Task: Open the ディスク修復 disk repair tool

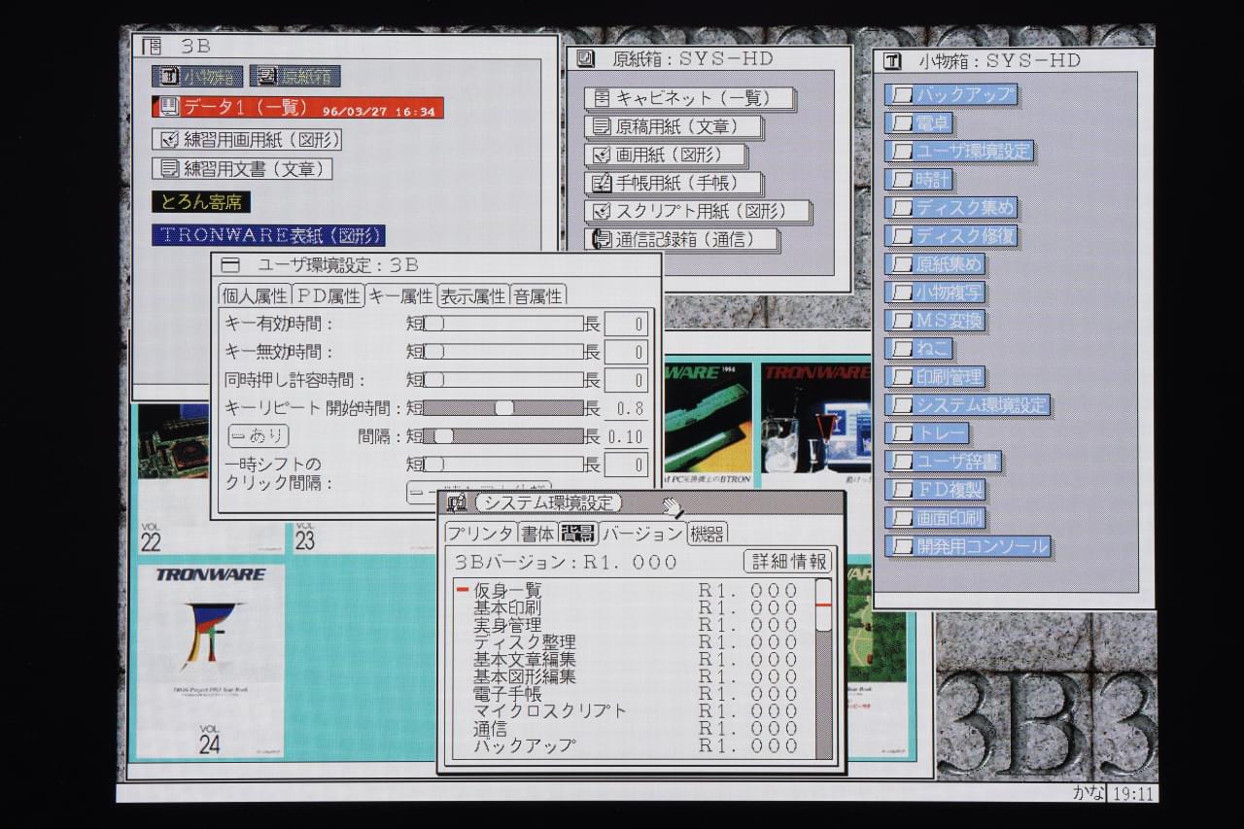Action: pos(951,236)
